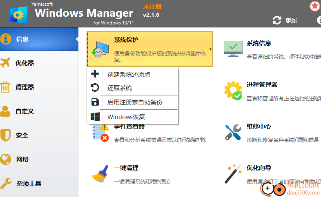Choose Windows恢复 menu entry
321x197 pixels.
click(x=133, y=117)
